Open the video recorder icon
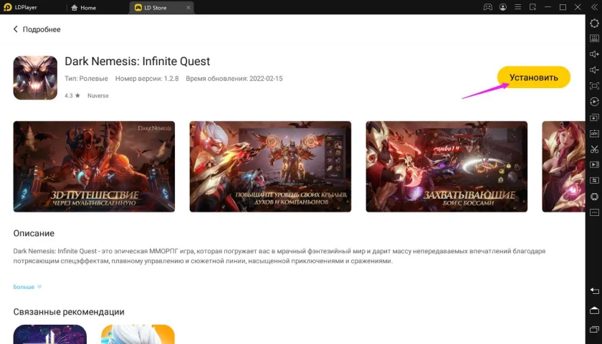602x344 pixels. pos(594,164)
